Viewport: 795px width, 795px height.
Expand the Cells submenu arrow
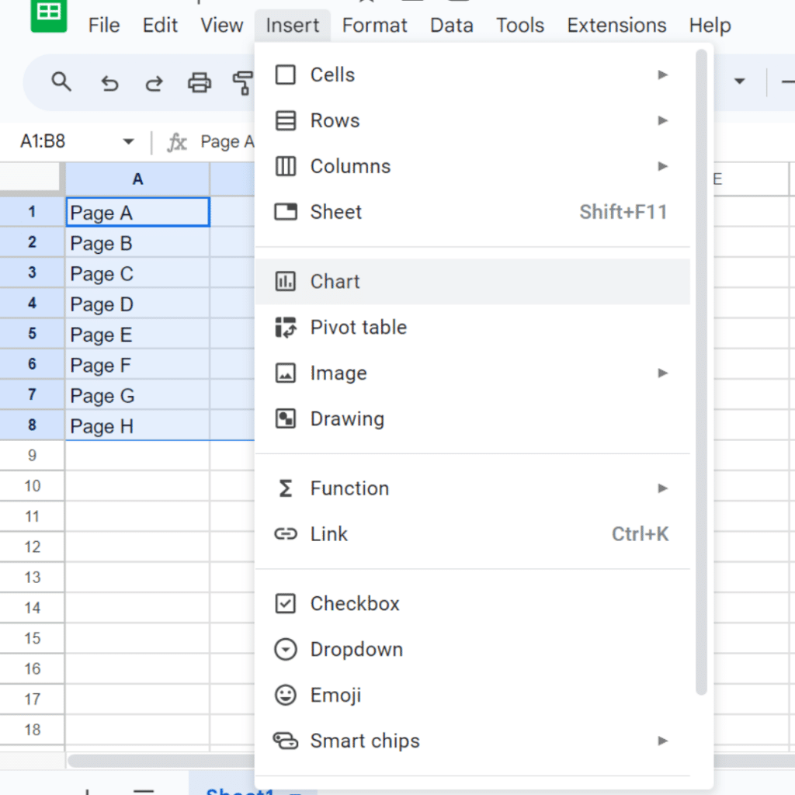[x=662, y=75]
